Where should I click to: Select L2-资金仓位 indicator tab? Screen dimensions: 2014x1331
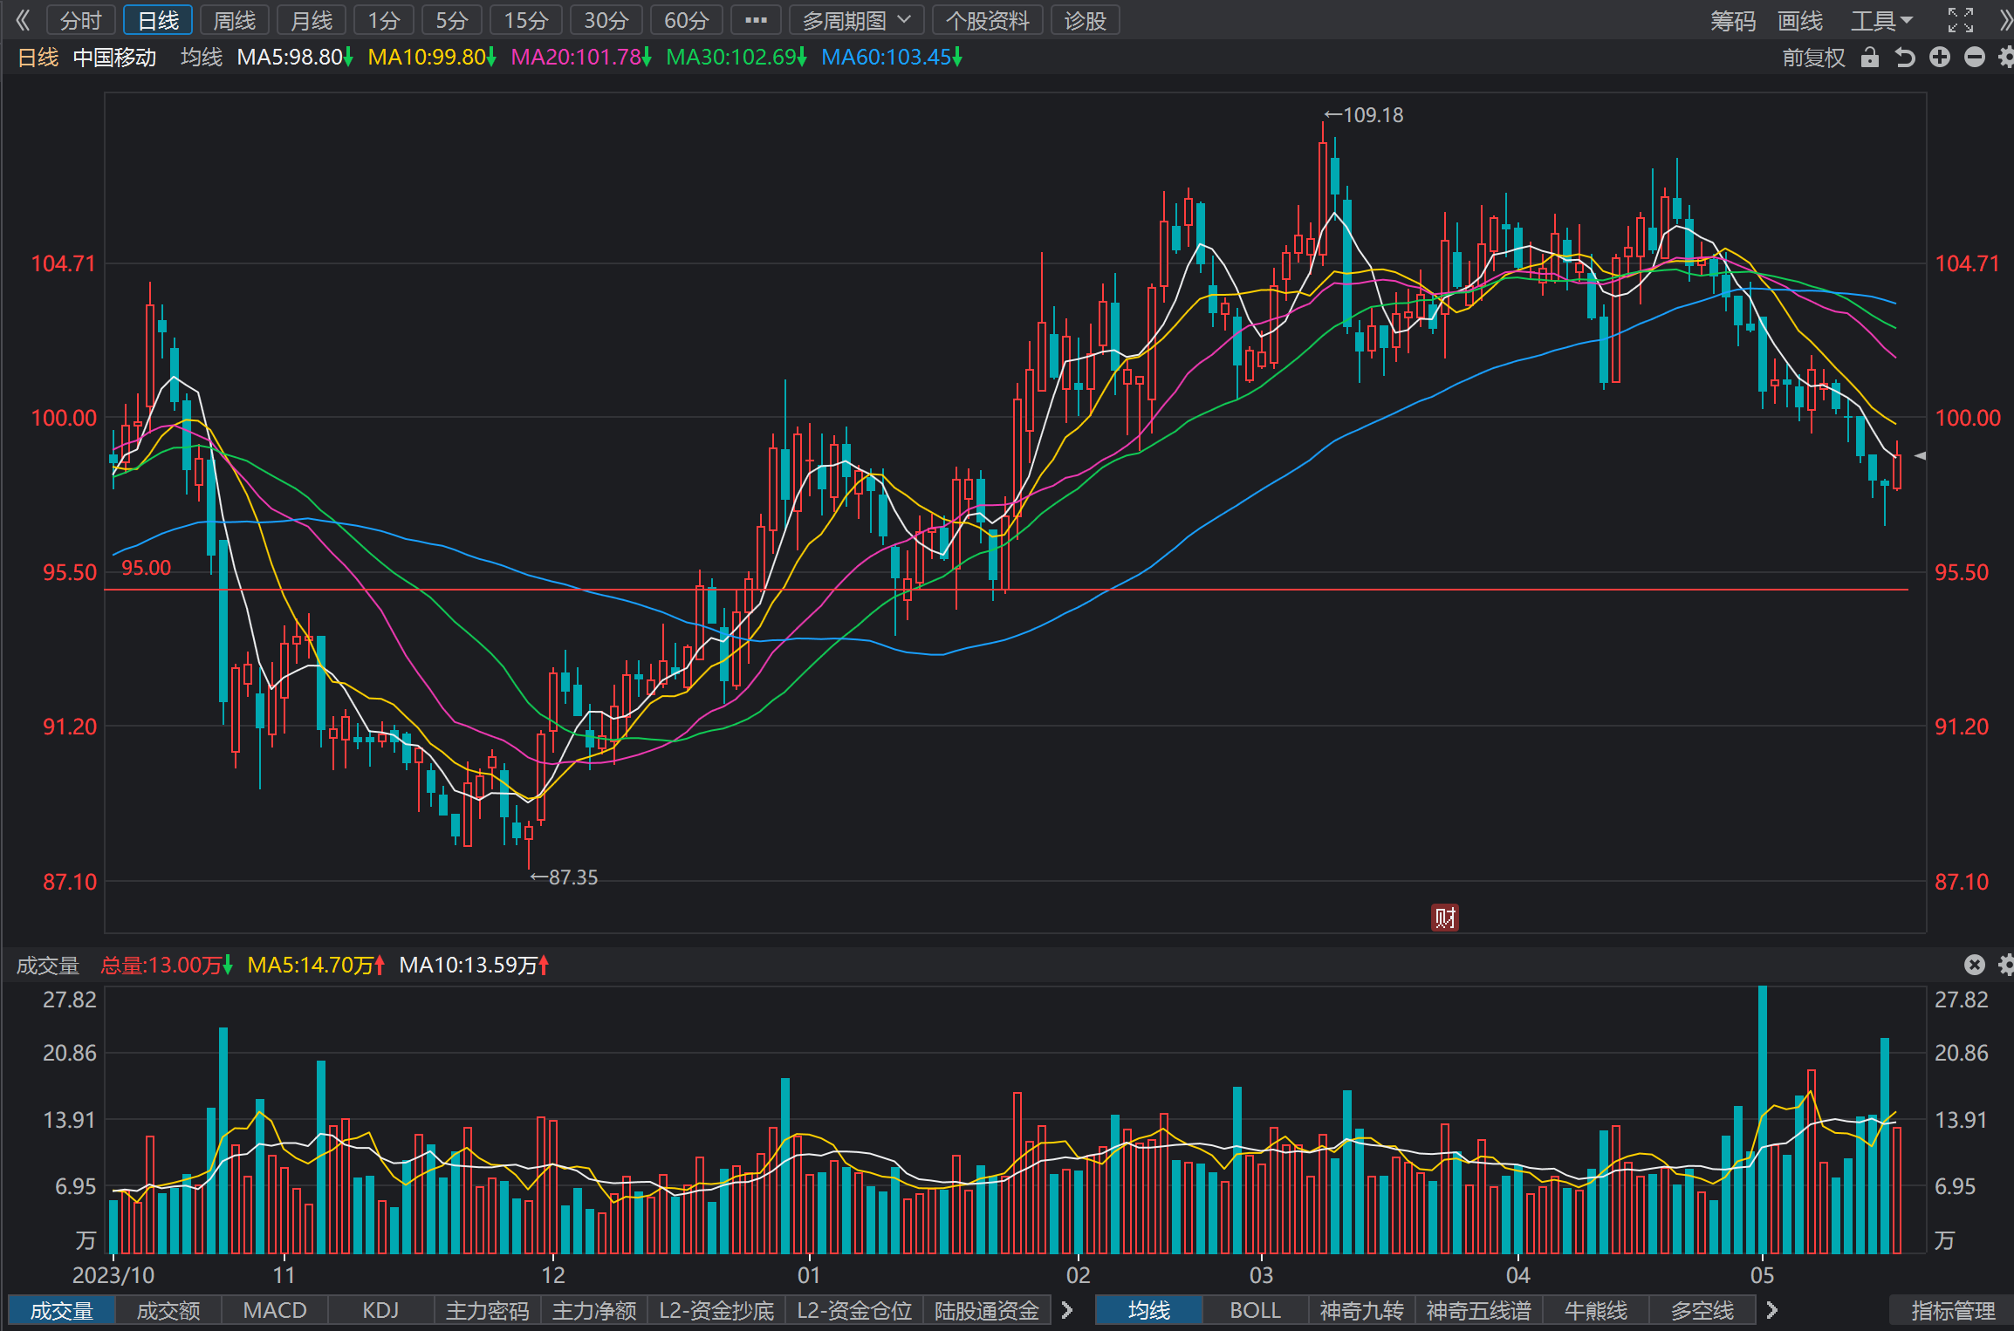click(x=854, y=1310)
